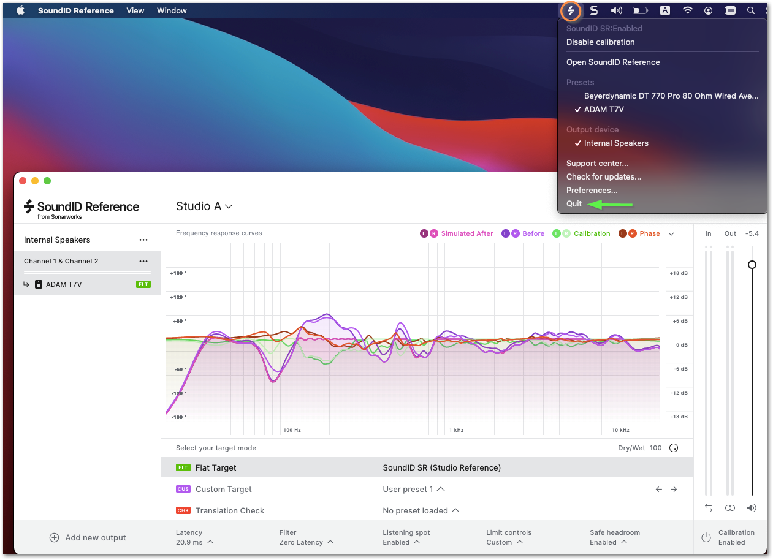Open the View menu

[135, 10]
